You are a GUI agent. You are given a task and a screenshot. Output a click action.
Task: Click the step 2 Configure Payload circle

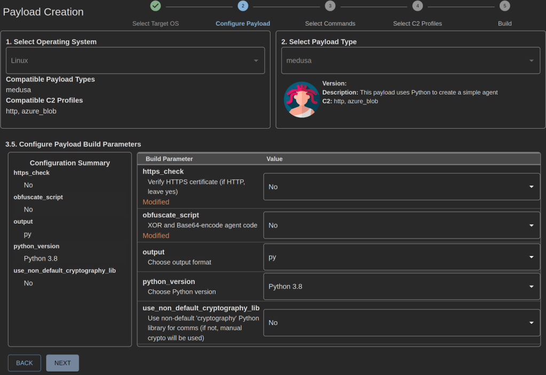pos(243,6)
